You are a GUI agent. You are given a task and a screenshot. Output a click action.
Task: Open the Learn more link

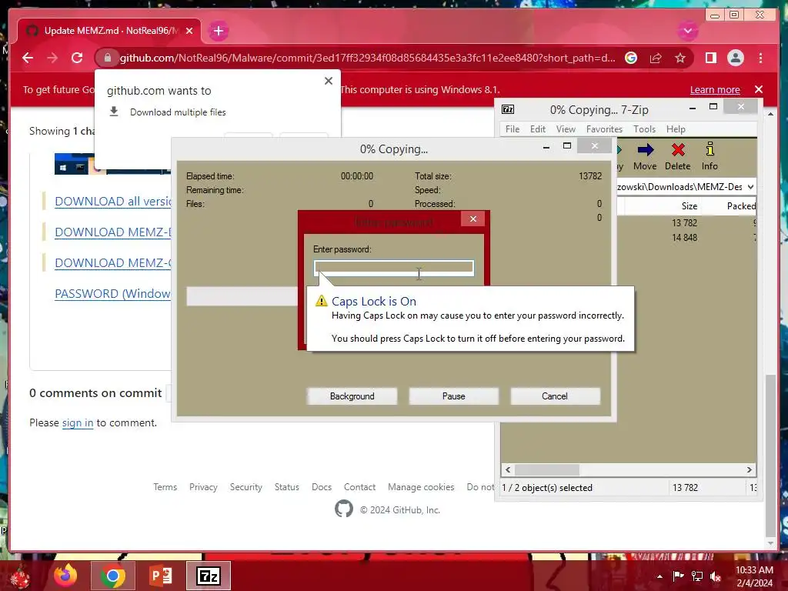click(x=715, y=89)
